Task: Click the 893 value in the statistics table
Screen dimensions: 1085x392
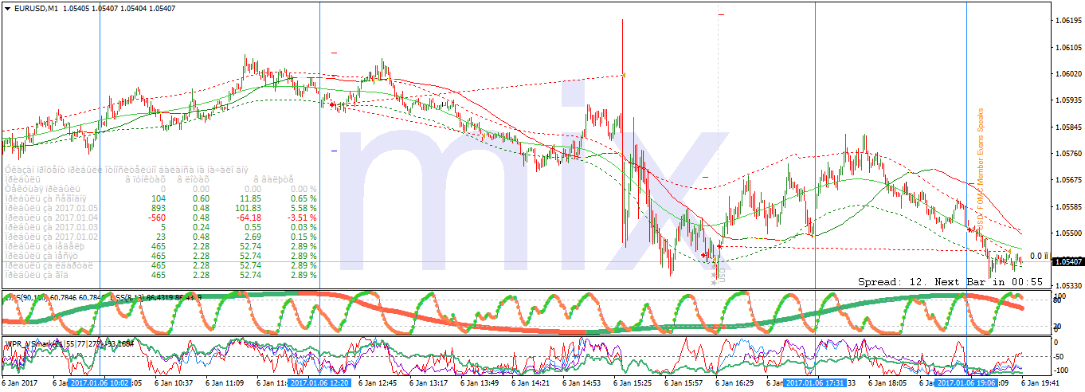Action: [158, 208]
